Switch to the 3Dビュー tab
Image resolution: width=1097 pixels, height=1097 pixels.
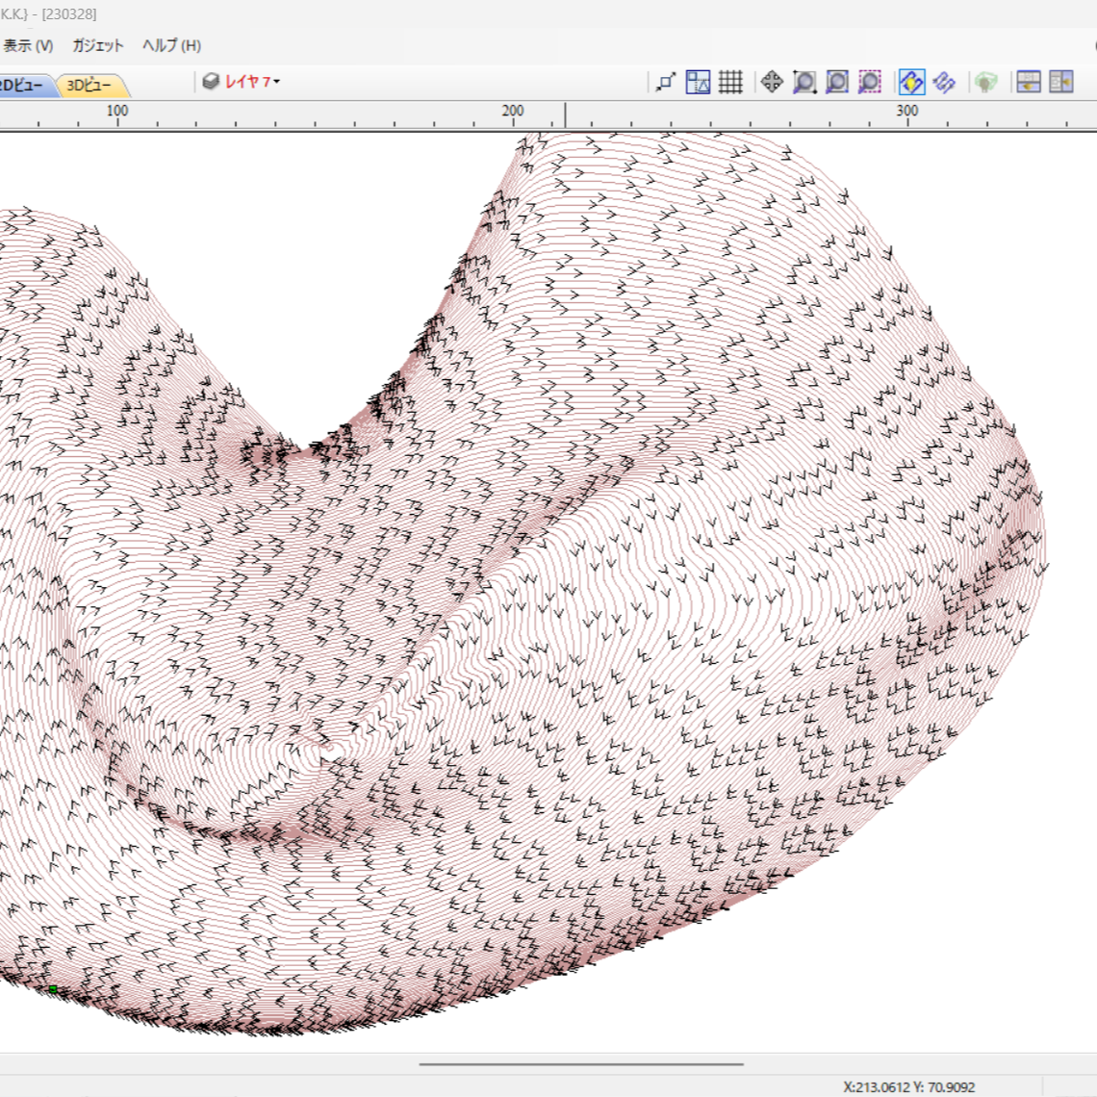(x=89, y=86)
